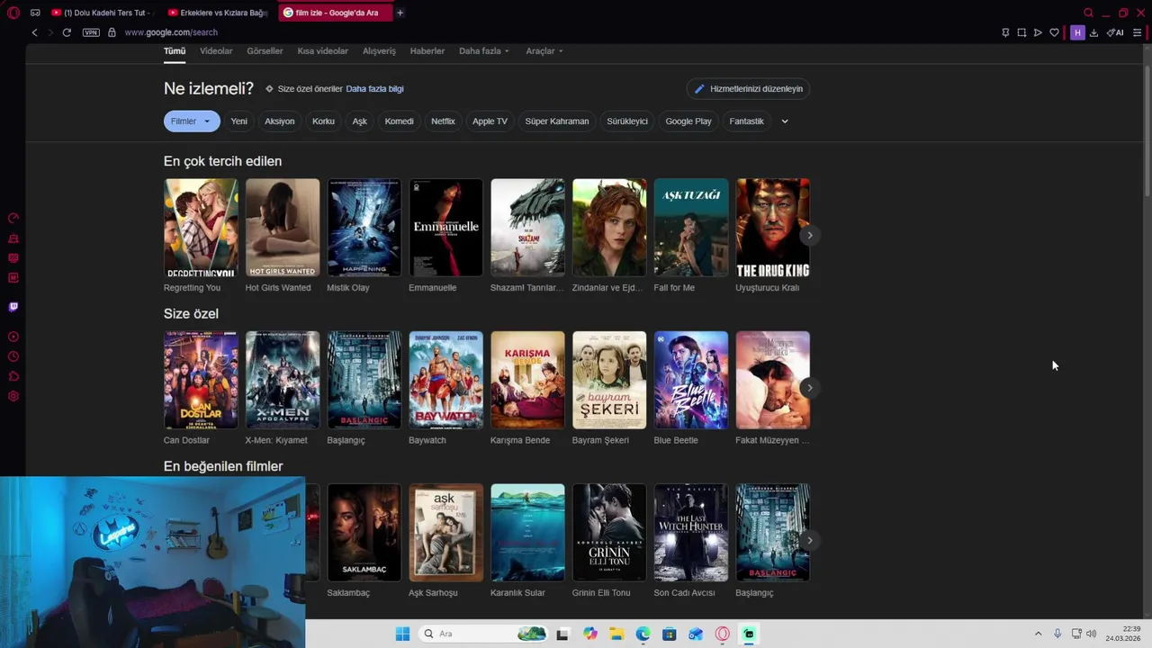This screenshot has width=1152, height=648.
Task: Switch to the Görseller search tab
Action: (x=265, y=51)
